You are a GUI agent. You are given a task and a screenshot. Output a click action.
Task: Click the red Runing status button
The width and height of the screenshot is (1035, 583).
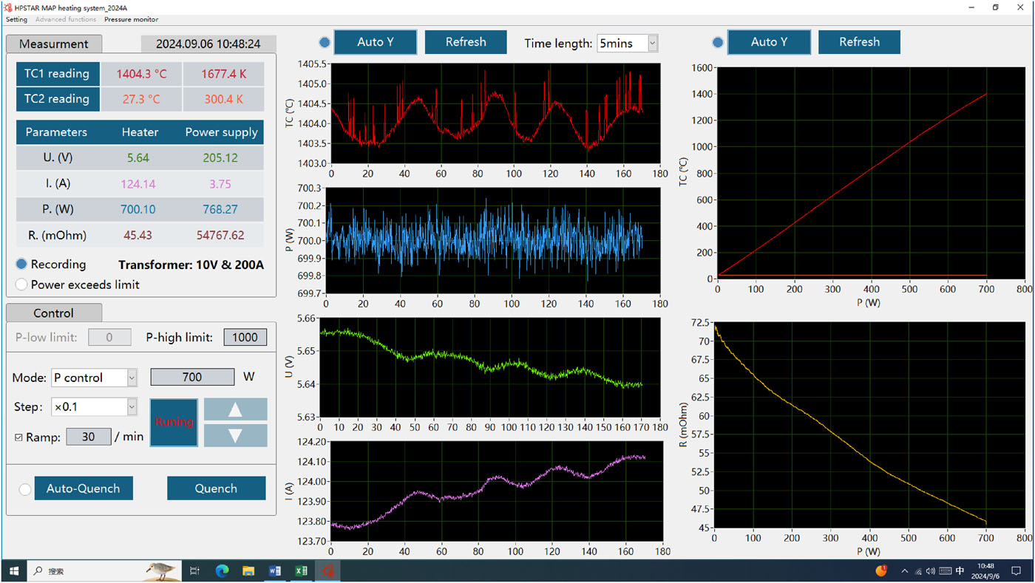[174, 423]
